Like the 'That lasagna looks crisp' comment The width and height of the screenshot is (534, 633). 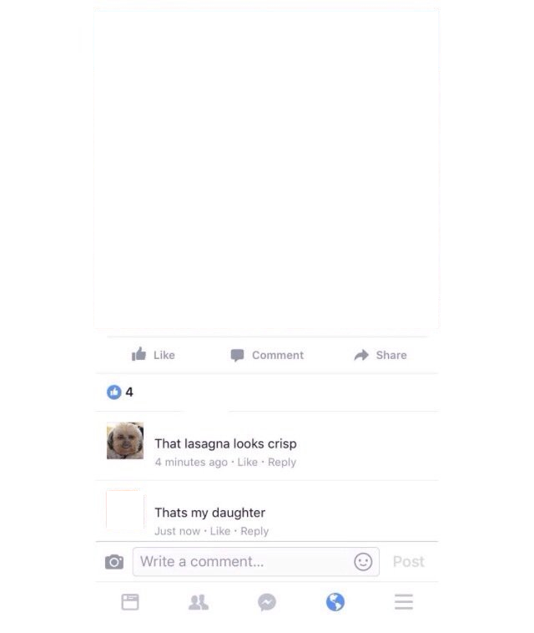click(247, 462)
